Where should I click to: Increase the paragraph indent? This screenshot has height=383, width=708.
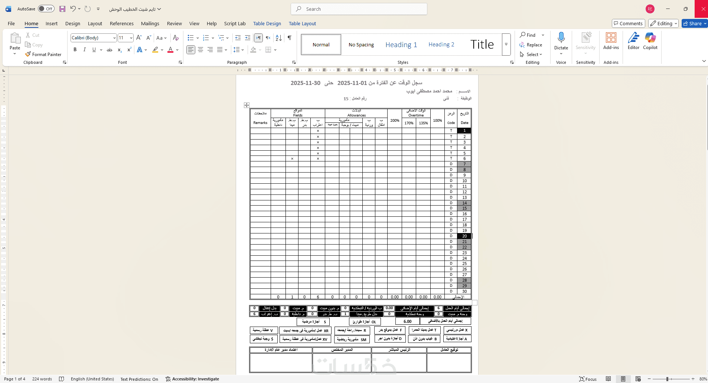(x=248, y=38)
